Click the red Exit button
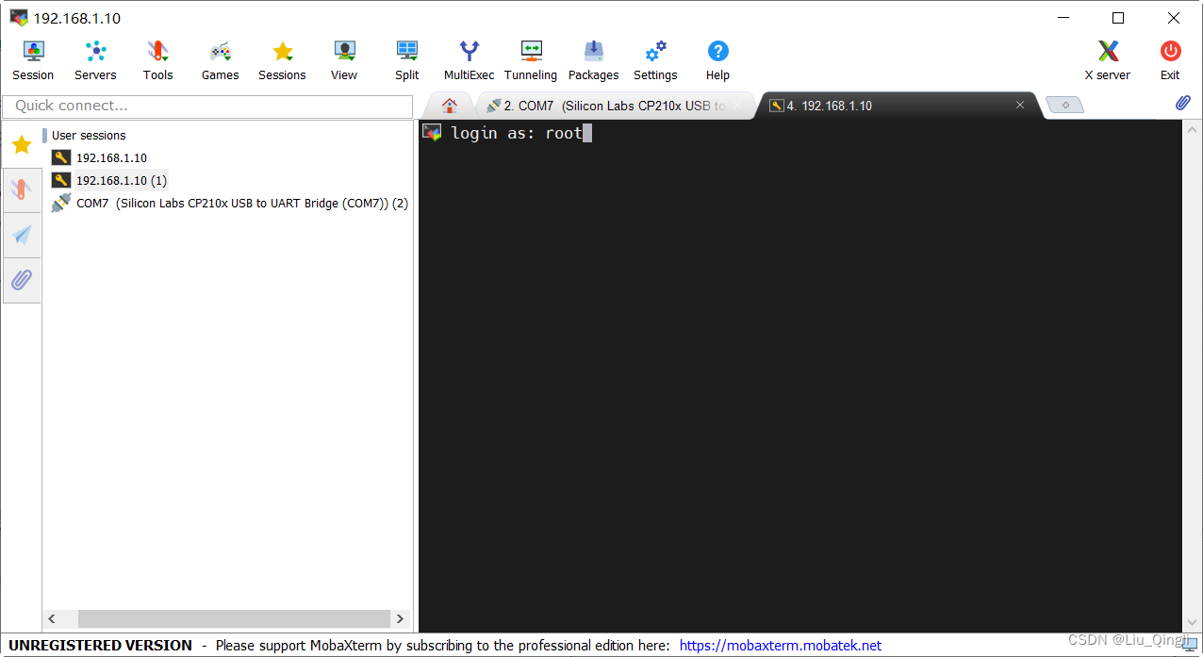Viewport: 1203px width, 657px height. (x=1170, y=60)
